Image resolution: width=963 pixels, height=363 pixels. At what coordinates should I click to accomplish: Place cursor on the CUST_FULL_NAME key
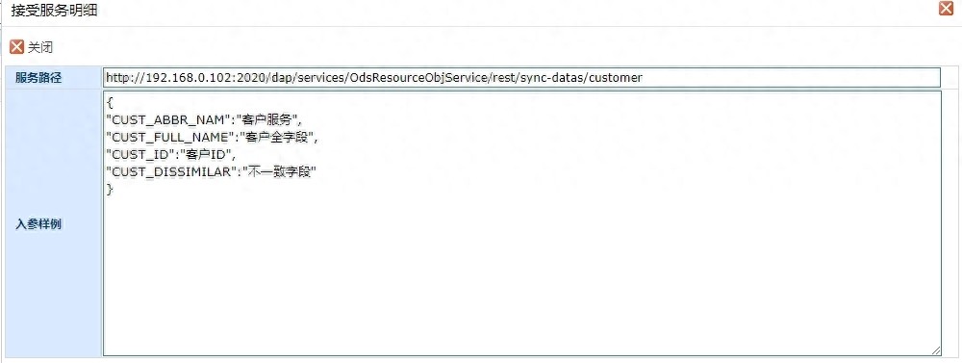pos(169,137)
